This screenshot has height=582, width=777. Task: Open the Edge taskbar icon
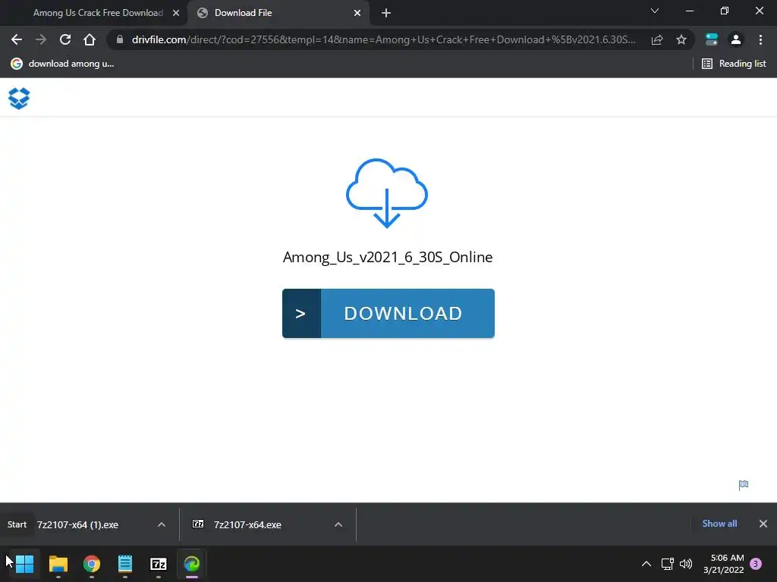coord(192,564)
